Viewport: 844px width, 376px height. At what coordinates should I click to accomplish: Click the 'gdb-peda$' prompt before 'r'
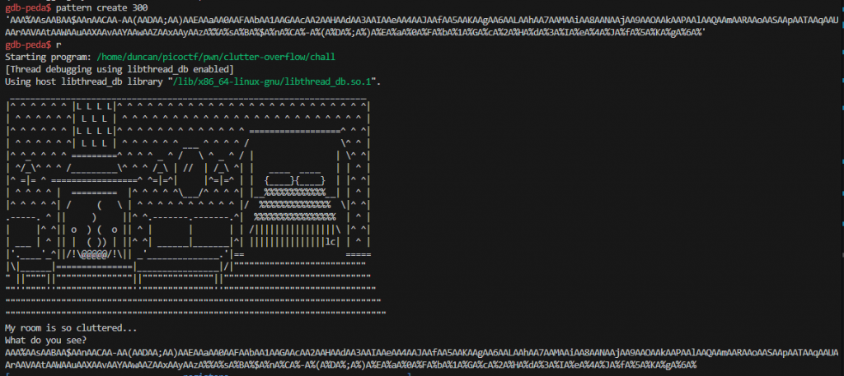click(27, 44)
